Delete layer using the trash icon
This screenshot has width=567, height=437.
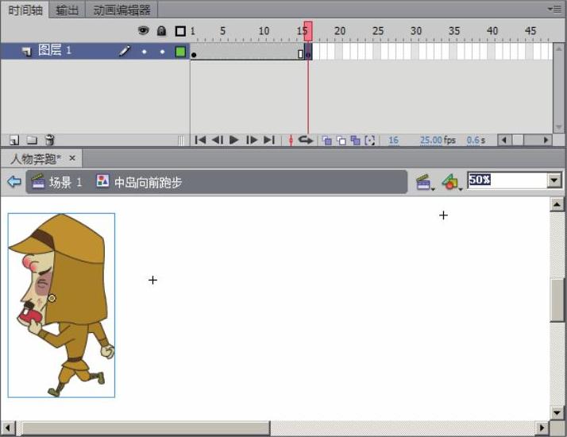(49, 140)
